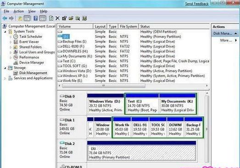Select the (J:) 71.04 GB partition on Disk 2
The width and height of the screenshot is (240, 168).
142,151
